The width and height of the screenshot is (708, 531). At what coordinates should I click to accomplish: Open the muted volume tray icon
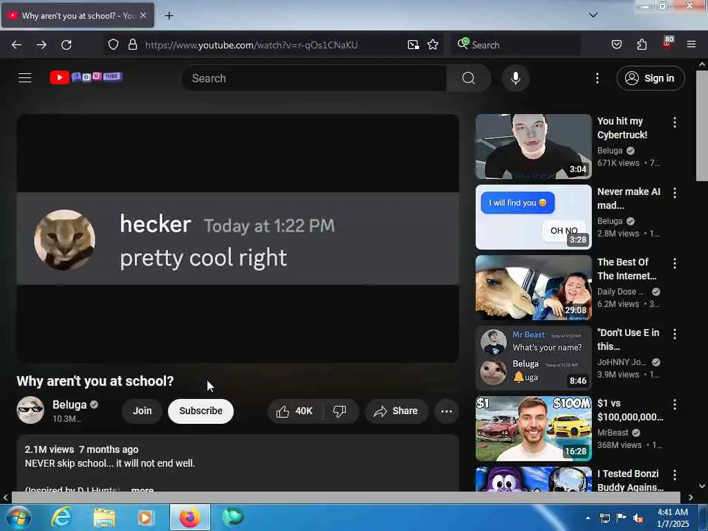[x=638, y=518]
